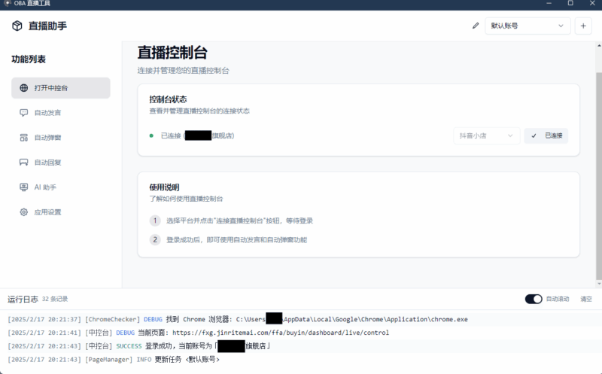Click the globe icon beside 打开中控台
The width and height of the screenshot is (602, 374).
[x=24, y=88]
